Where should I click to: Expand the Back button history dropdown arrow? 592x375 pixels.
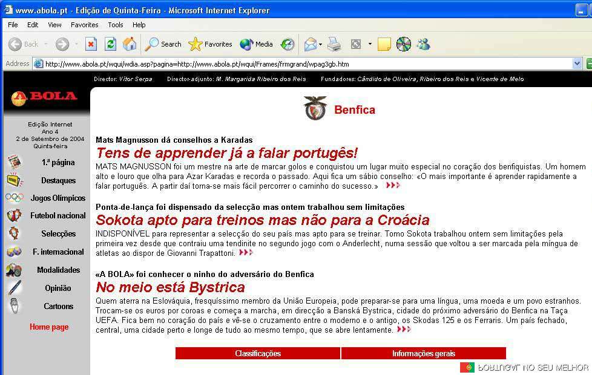pyautogui.click(x=45, y=44)
